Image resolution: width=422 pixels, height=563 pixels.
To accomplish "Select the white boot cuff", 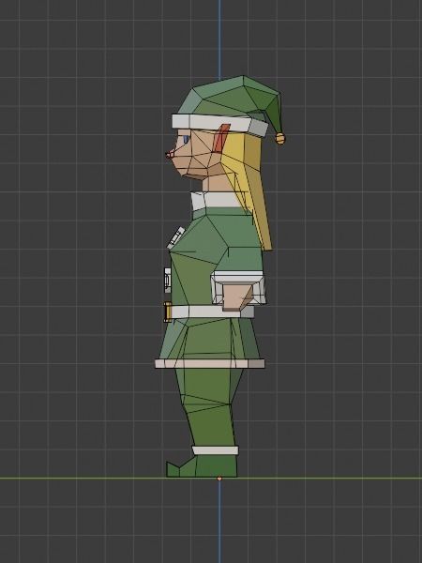I will coord(216,450).
